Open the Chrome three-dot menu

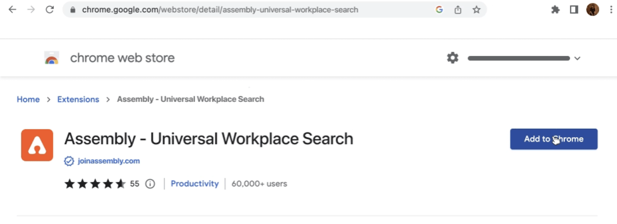click(611, 9)
